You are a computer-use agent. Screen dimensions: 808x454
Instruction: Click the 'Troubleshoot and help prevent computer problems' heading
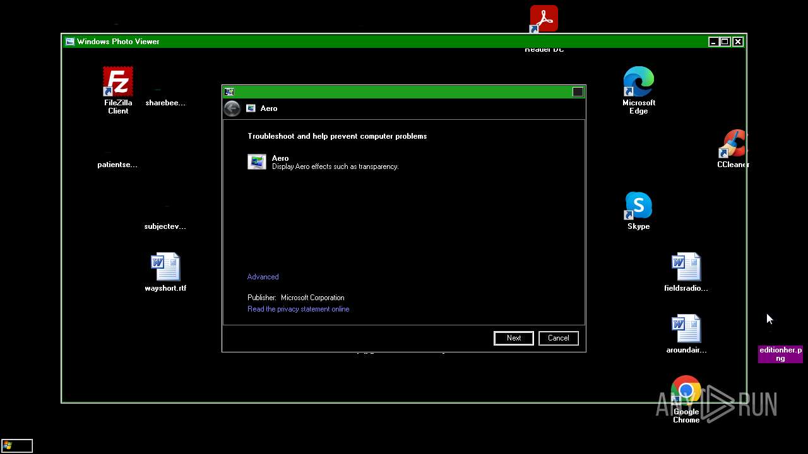[x=337, y=136]
